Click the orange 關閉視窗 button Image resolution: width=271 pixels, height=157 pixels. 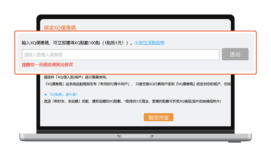click(158, 117)
